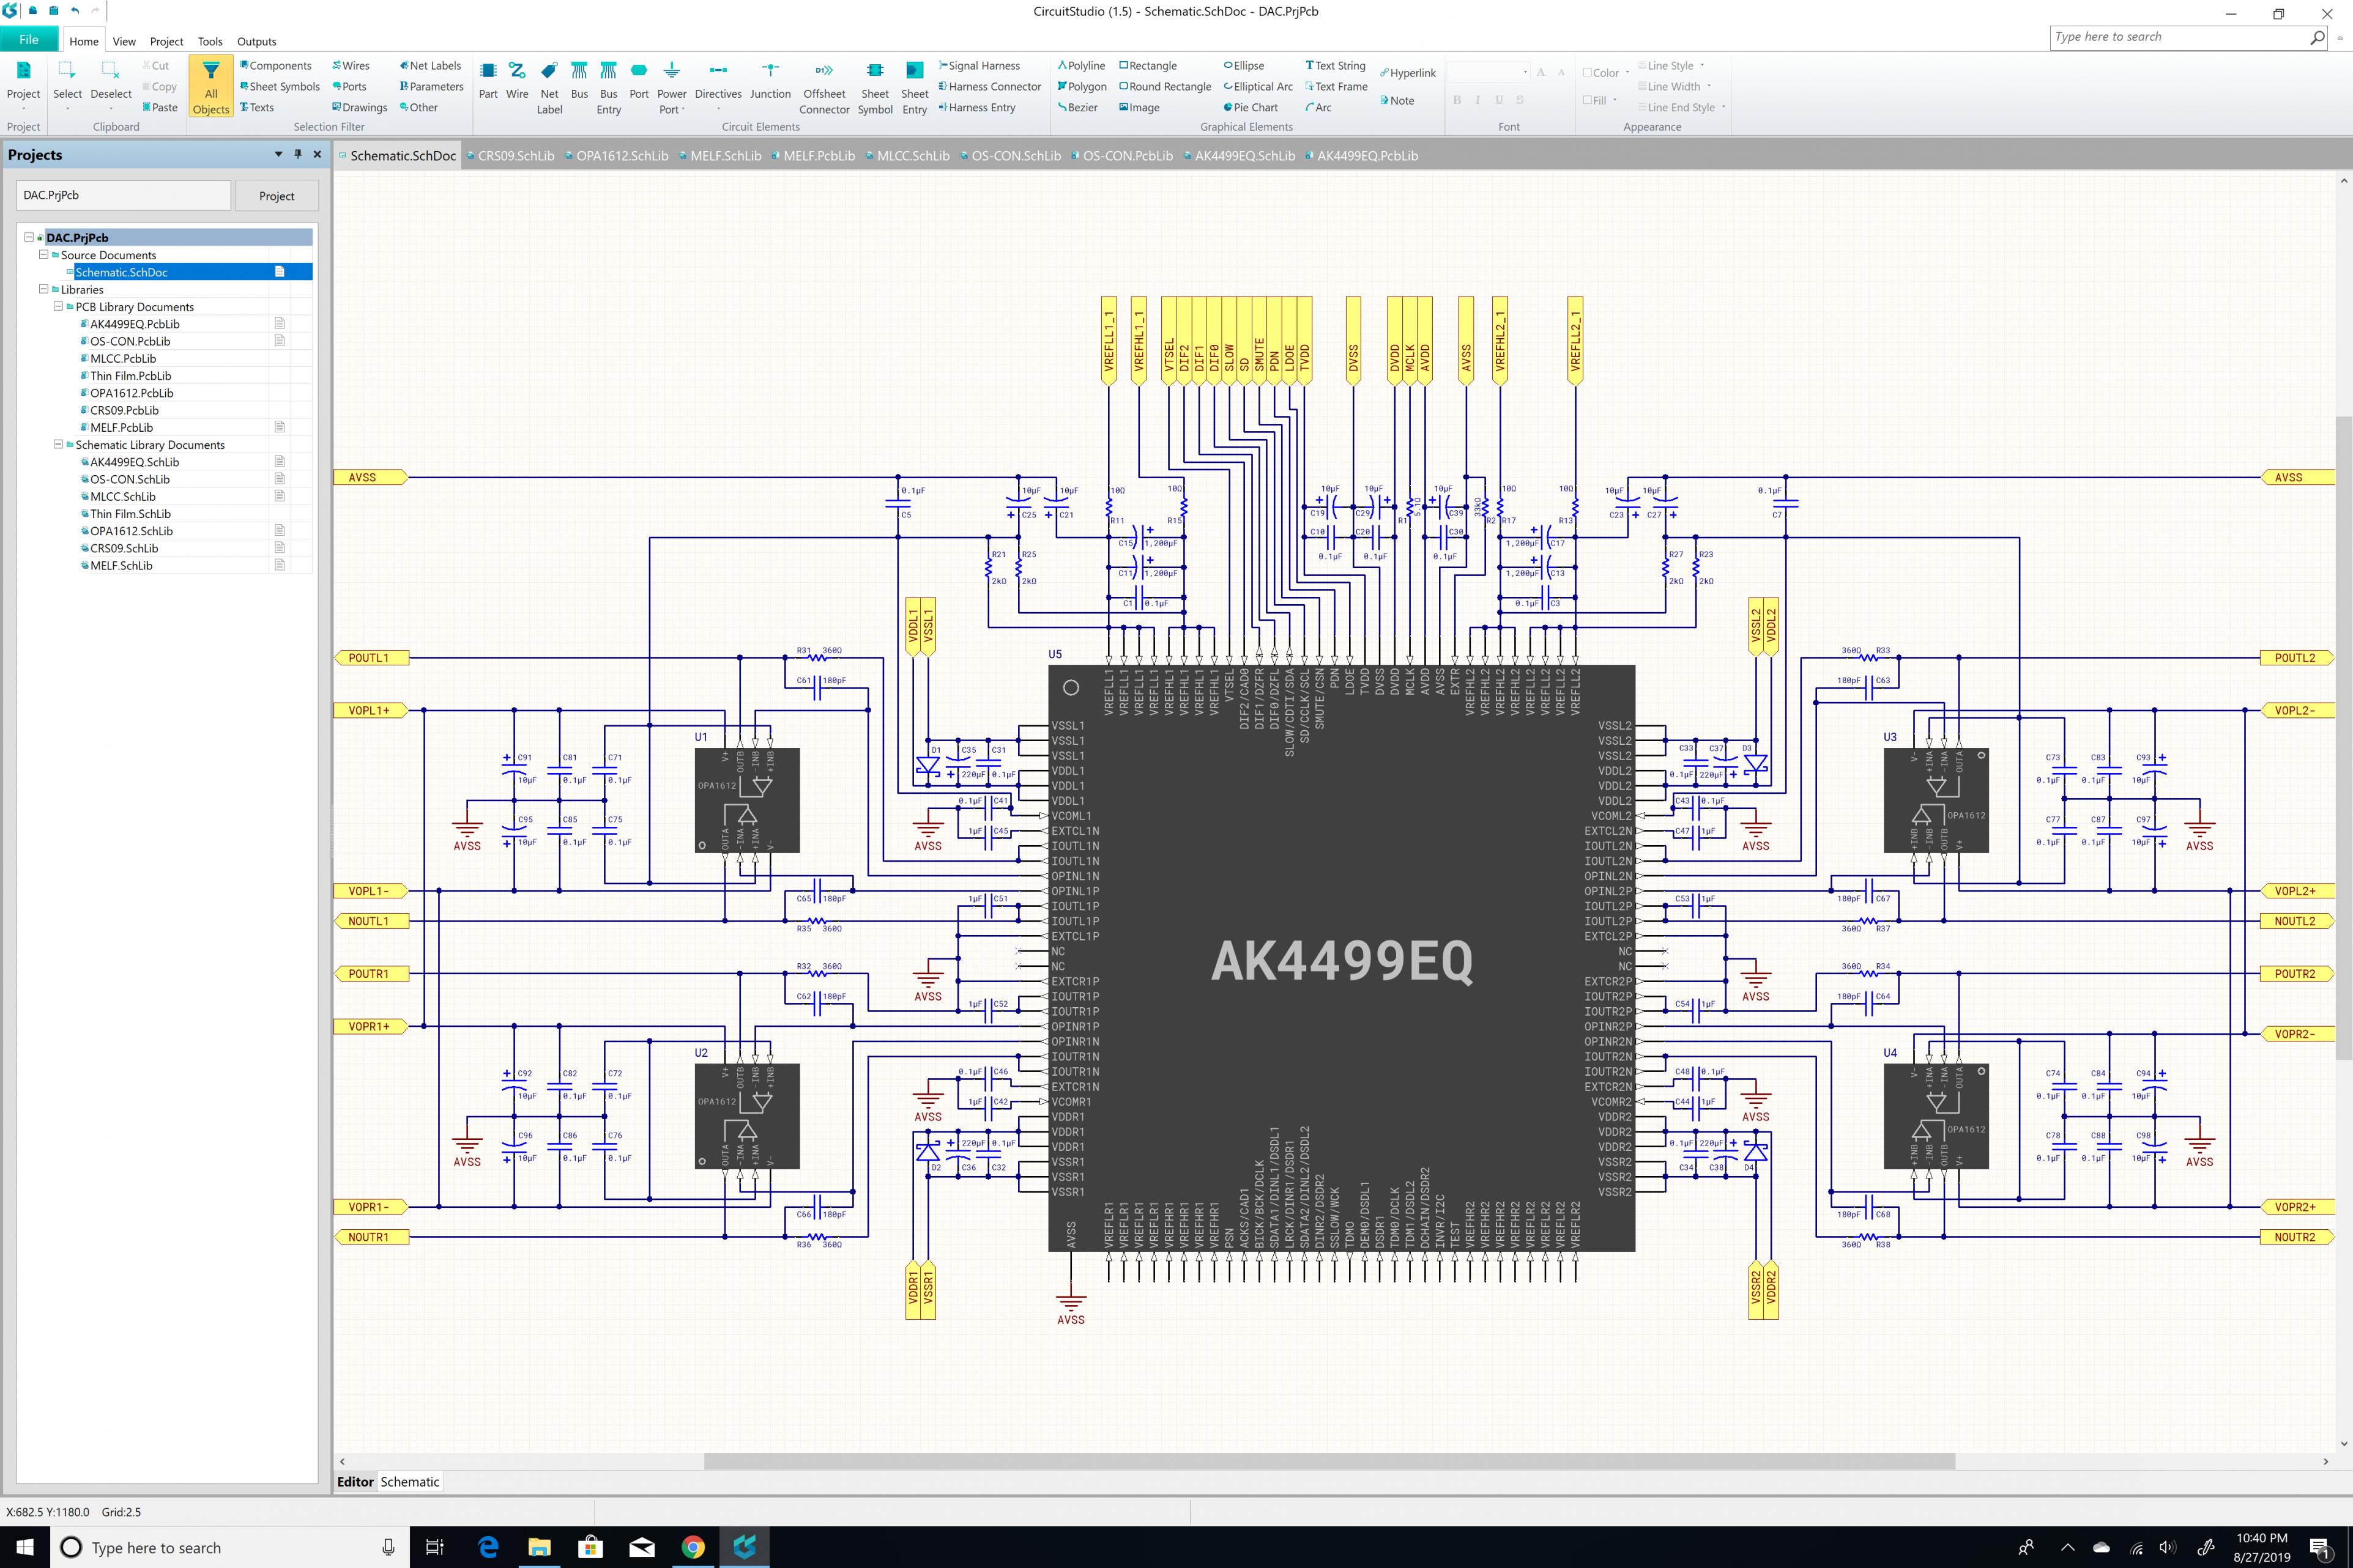The width and height of the screenshot is (2353, 1568).
Task: Place a Net Label
Action: pos(549,87)
